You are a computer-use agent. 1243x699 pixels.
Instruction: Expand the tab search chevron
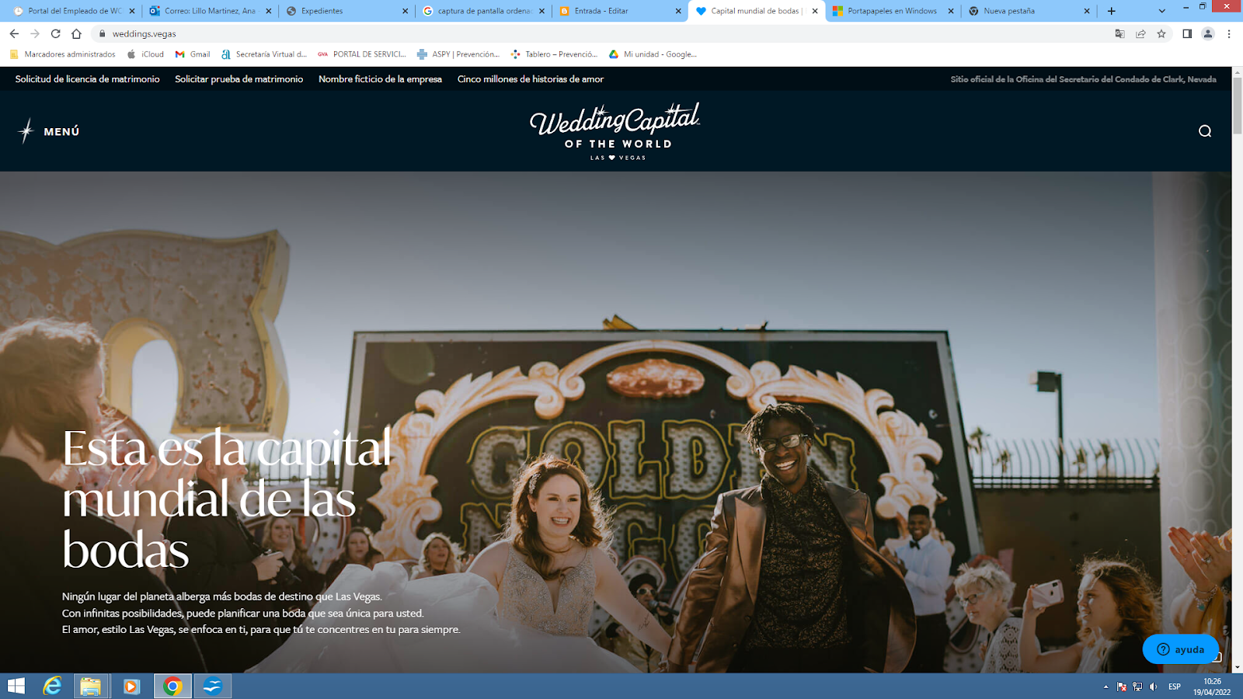tap(1161, 11)
